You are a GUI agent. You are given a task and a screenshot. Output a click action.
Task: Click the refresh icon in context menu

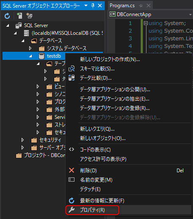72,200
